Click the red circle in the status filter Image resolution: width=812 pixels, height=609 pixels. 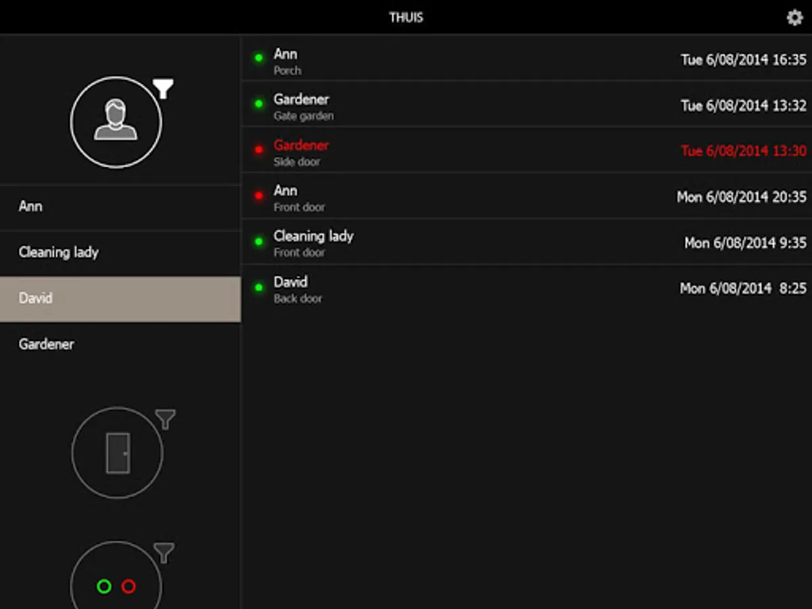[x=129, y=586]
